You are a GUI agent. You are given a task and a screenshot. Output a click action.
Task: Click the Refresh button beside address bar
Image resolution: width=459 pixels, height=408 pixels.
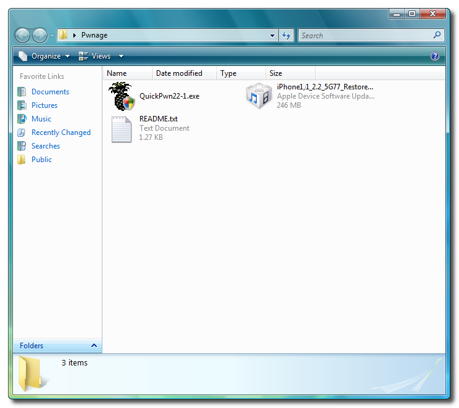click(286, 36)
